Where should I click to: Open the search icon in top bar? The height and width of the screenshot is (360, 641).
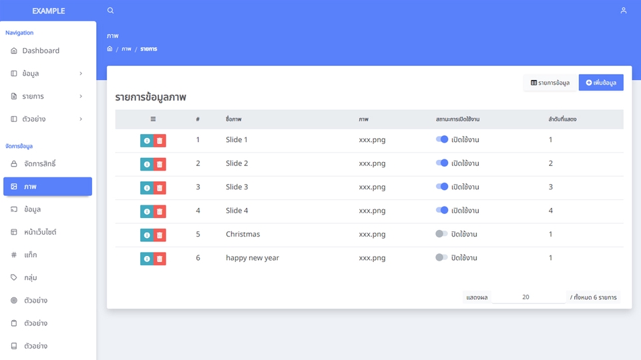(x=110, y=11)
